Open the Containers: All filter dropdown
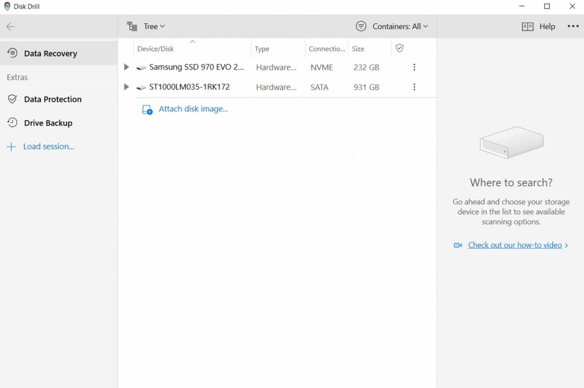The image size is (584, 388). point(400,26)
